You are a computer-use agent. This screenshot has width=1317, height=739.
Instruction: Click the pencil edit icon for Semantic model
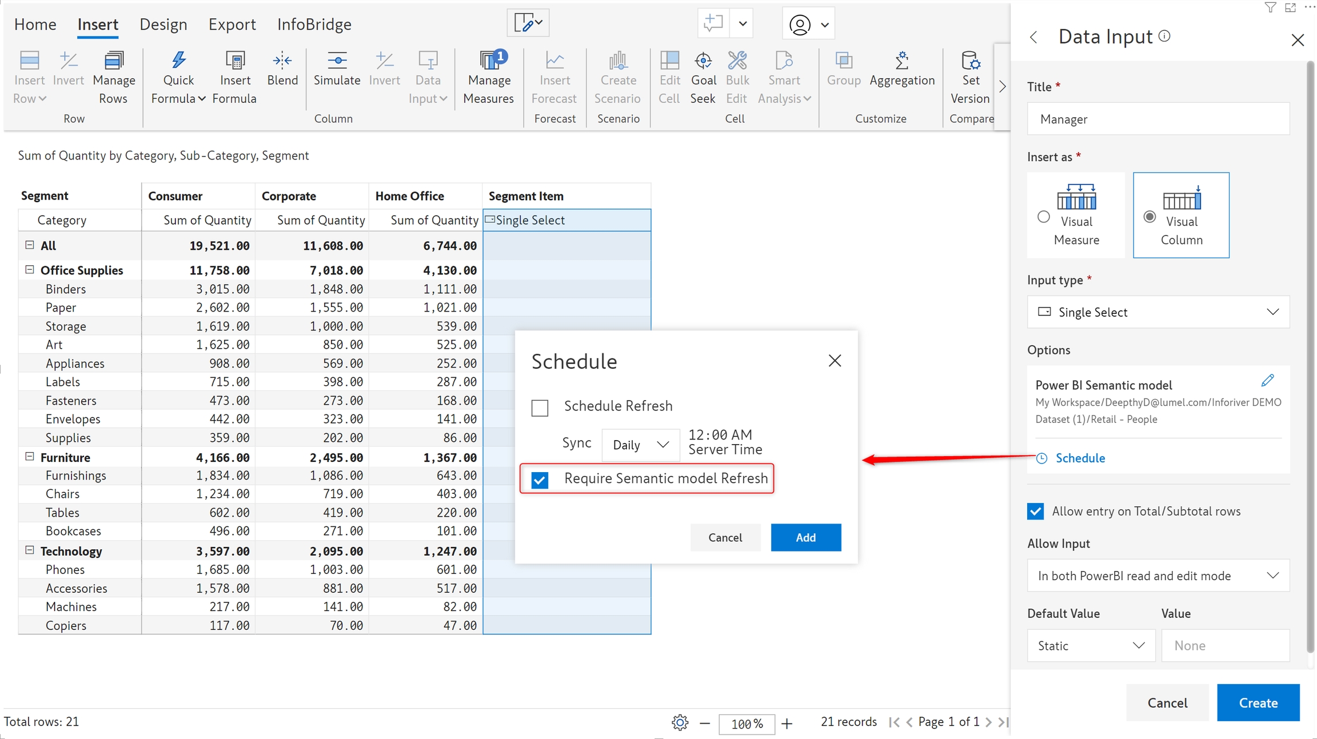1267,381
